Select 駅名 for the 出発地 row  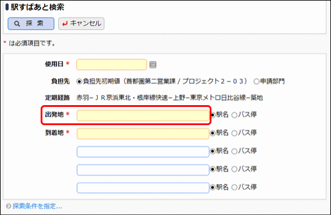[x=213, y=115]
